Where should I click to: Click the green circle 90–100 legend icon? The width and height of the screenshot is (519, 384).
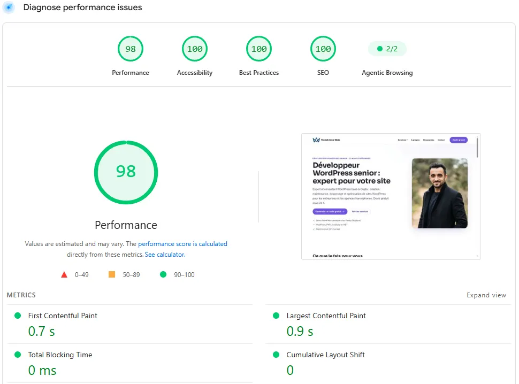click(x=163, y=274)
